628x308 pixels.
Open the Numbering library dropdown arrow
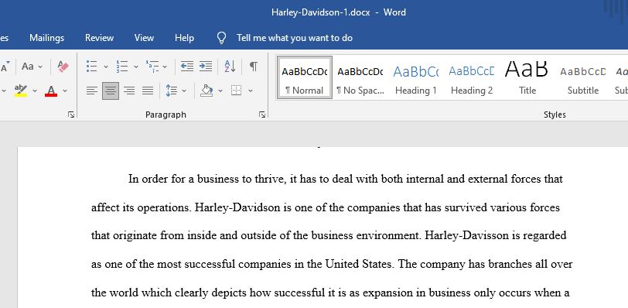tap(136, 67)
